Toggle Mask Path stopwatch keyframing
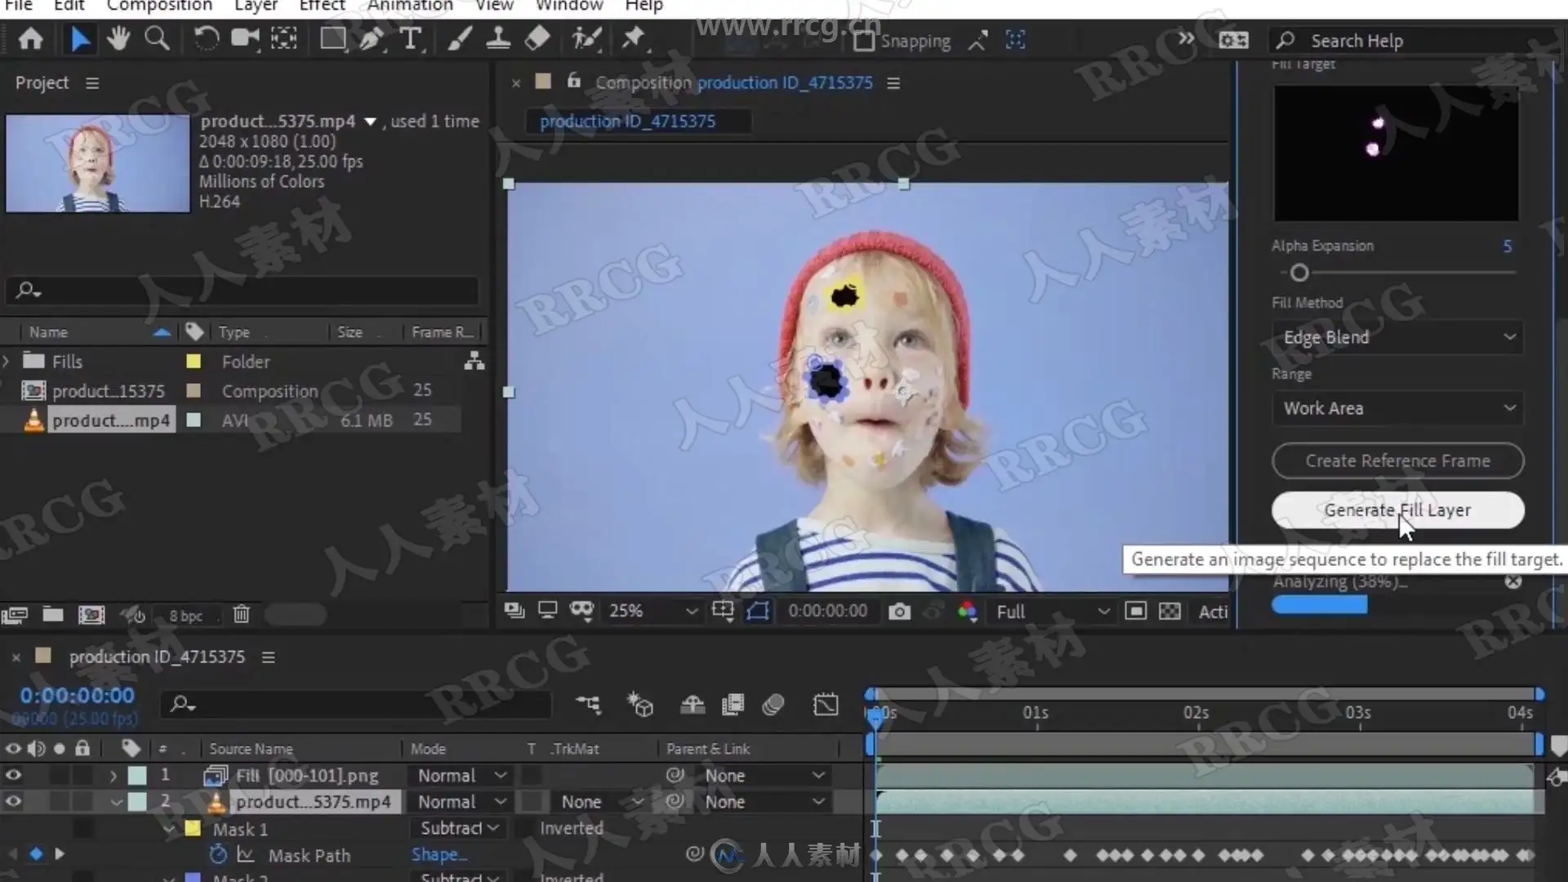Screen dimensions: 1568x882 click(x=218, y=855)
